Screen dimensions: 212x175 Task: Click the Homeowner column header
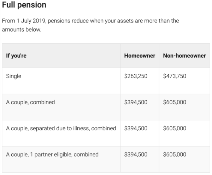click(140, 56)
